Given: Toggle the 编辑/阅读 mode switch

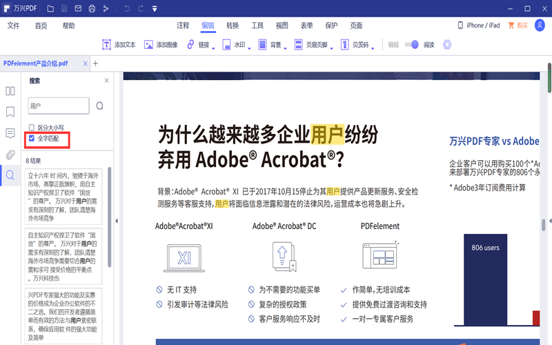Looking at the screenshot, I should [x=411, y=45].
